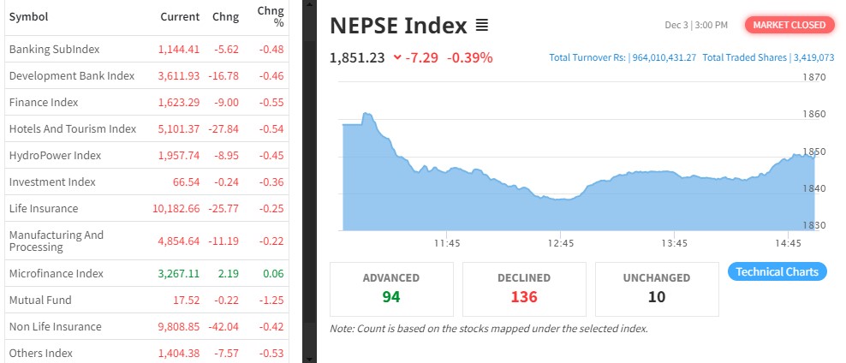The image size is (846, 363).
Task: Select Development Bank Index
Action: [72, 75]
